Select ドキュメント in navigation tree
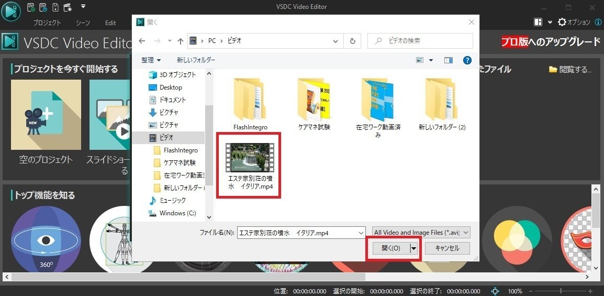The image size is (604, 296). 167,100
